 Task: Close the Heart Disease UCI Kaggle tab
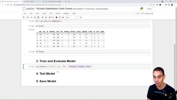pyautogui.click(x=66, y=2)
